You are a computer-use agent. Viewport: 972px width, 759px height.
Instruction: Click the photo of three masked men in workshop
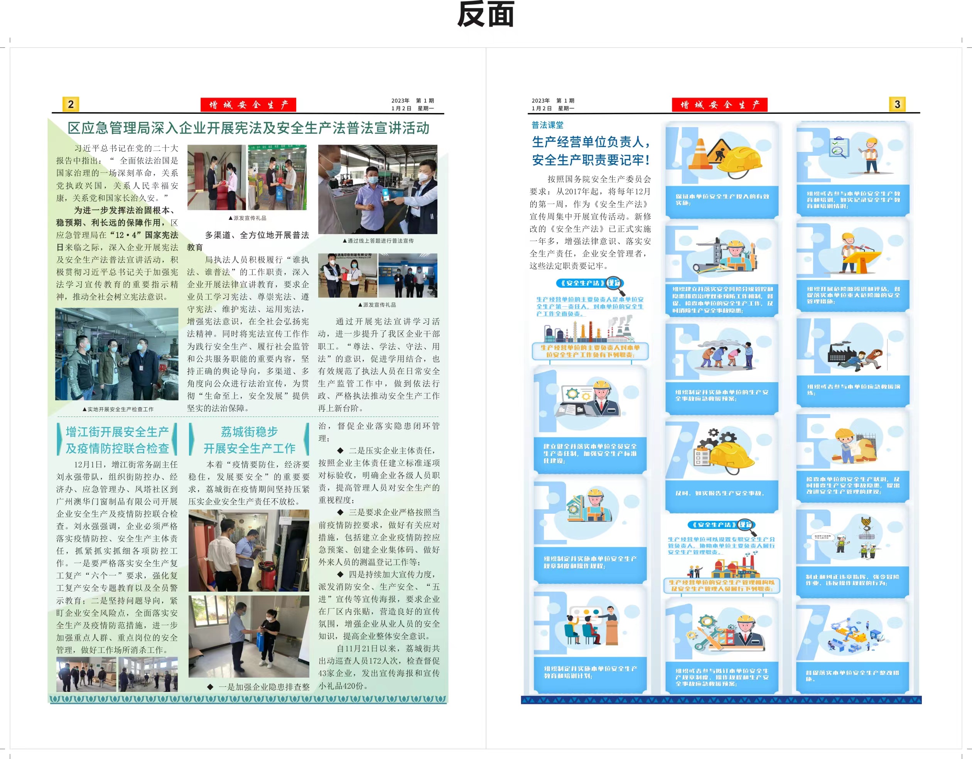click(116, 354)
